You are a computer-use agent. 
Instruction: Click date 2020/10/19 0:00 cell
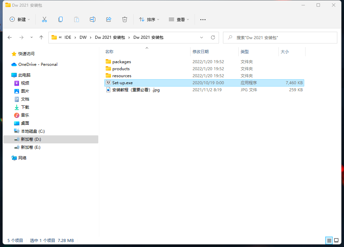pos(208,83)
